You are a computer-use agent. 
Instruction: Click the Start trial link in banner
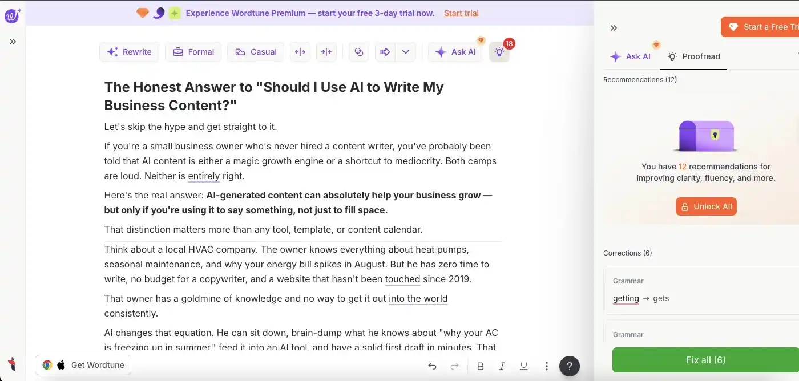point(461,13)
